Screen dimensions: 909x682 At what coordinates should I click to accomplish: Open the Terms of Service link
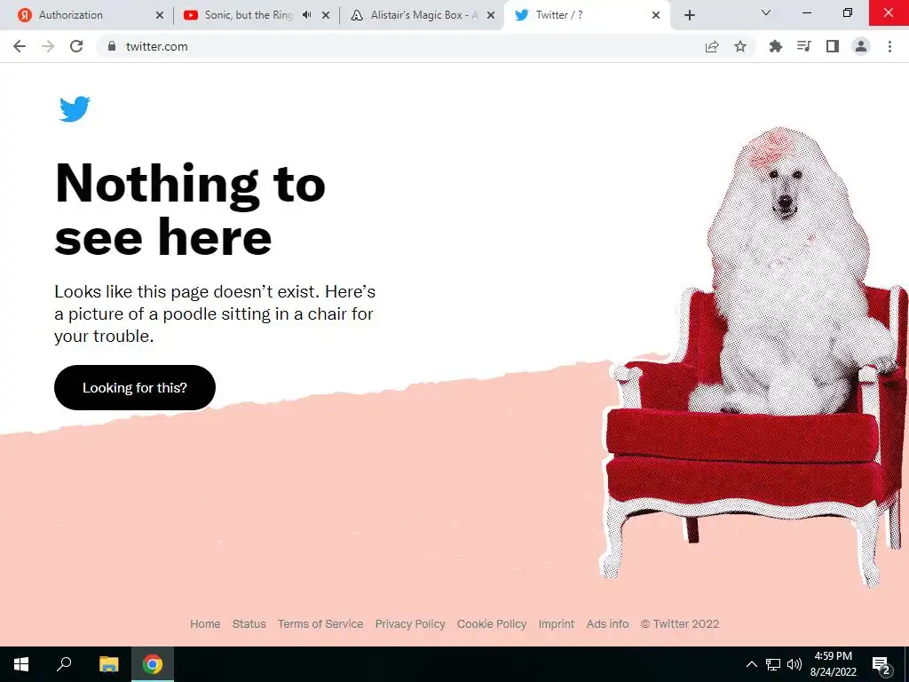[x=320, y=624]
